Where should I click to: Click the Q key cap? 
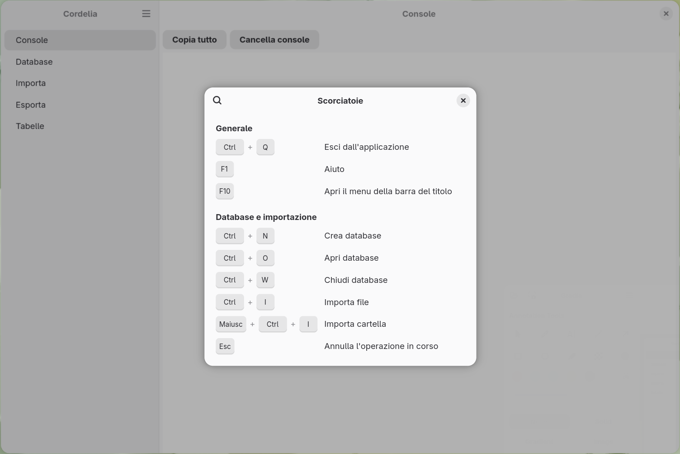click(265, 147)
